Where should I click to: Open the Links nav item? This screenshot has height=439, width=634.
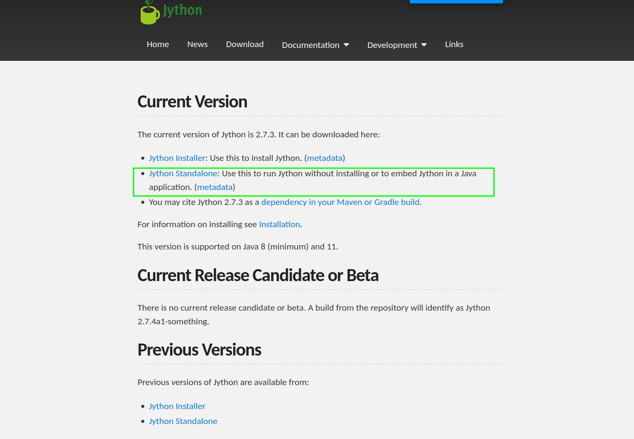click(x=454, y=44)
